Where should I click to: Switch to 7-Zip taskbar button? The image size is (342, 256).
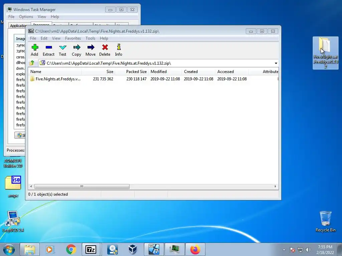(91, 249)
